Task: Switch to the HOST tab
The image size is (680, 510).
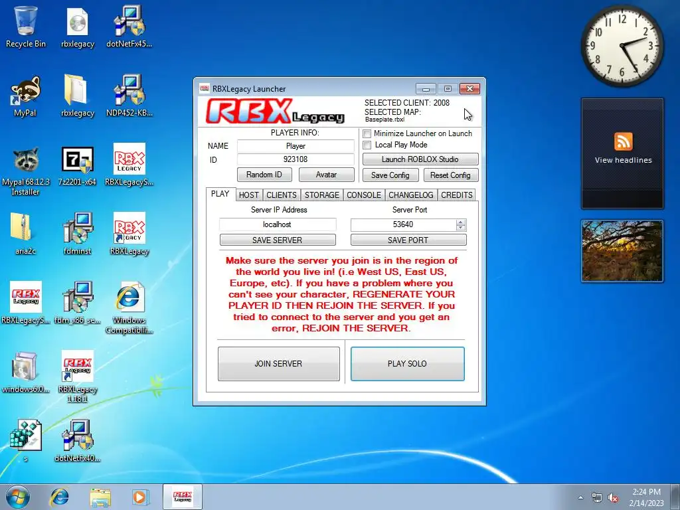Action: click(249, 195)
